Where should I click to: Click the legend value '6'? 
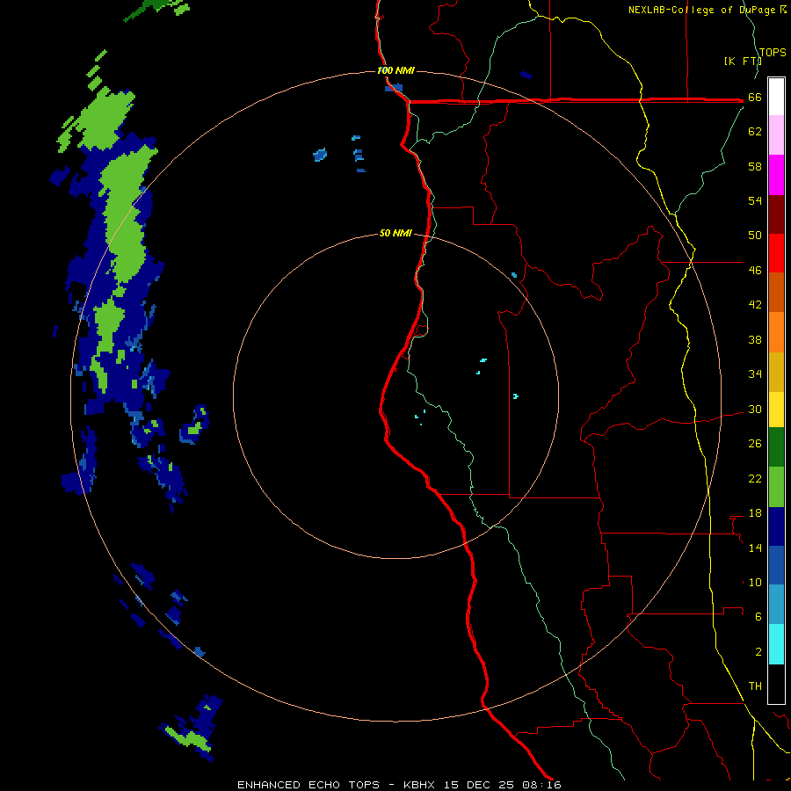758,617
